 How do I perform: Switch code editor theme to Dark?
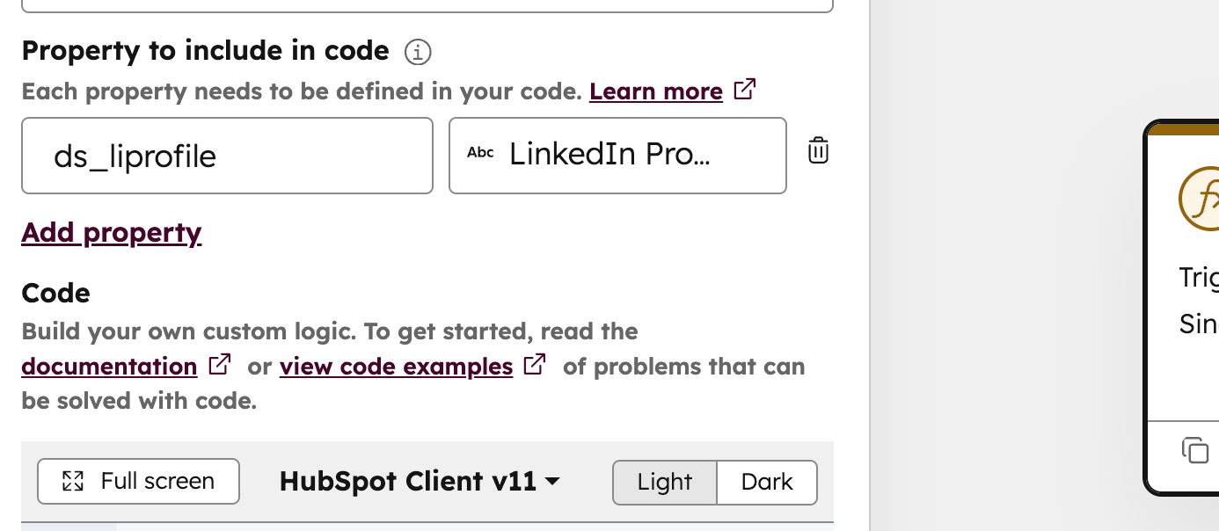click(x=767, y=482)
